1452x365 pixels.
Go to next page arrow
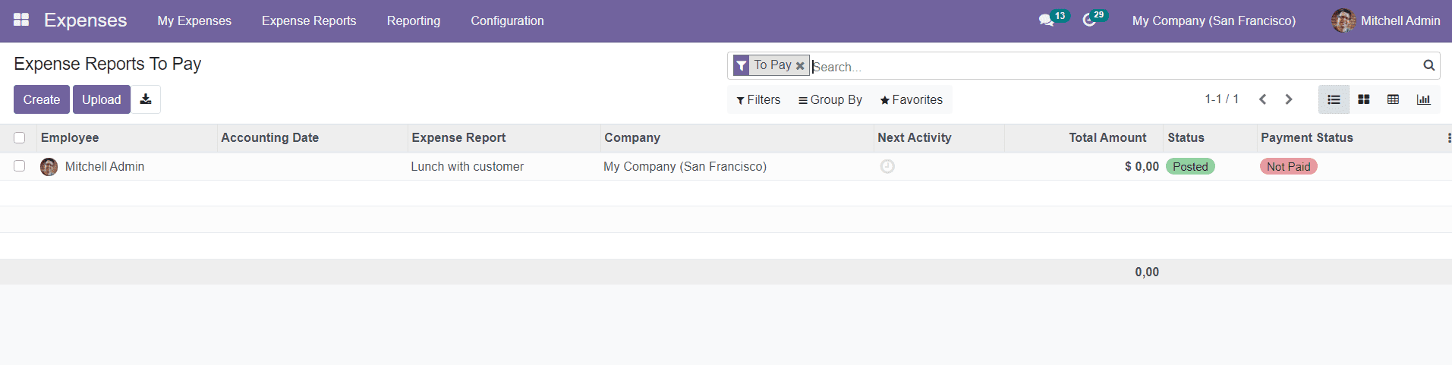[x=1288, y=99]
